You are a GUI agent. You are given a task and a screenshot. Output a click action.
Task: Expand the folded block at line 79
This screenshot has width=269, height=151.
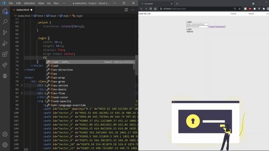pyautogui.click(x=22, y=85)
